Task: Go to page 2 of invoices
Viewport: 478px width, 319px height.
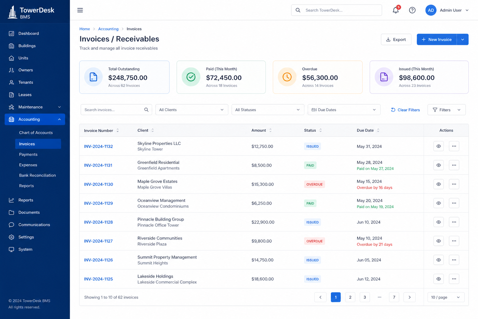Action: coord(350,297)
